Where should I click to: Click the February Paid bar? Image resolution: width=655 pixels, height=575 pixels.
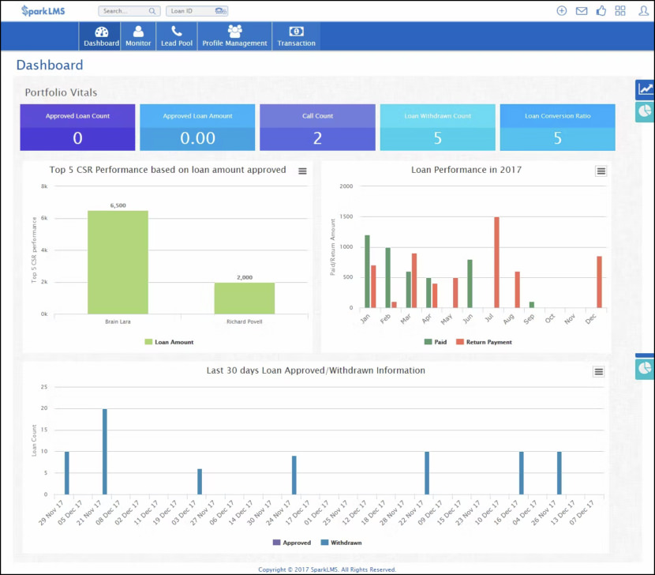[388, 278]
